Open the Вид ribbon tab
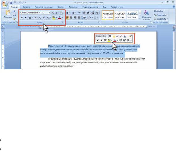176x151 pixels. 104,7
